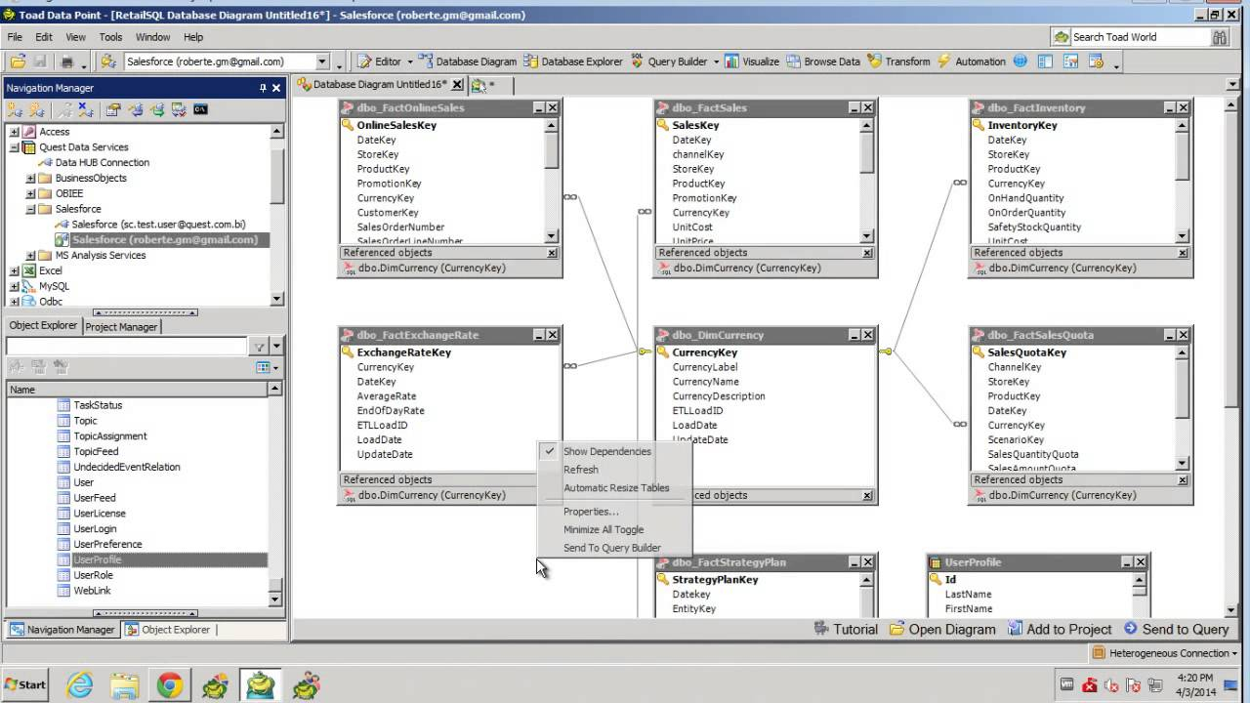Open the Automation tool
Image resolution: width=1250 pixels, height=703 pixels.
pyautogui.click(x=971, y=62)
